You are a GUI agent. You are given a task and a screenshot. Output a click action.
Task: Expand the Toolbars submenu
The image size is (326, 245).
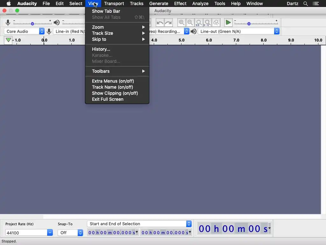[117, 71]
